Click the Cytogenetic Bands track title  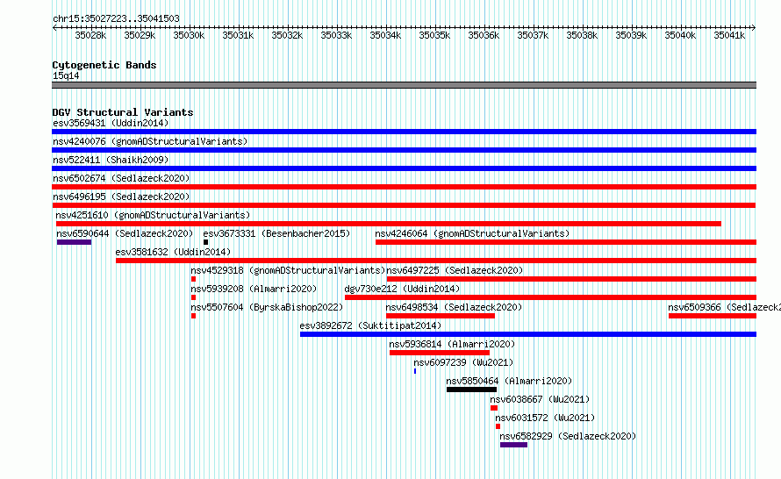[104, 65]
